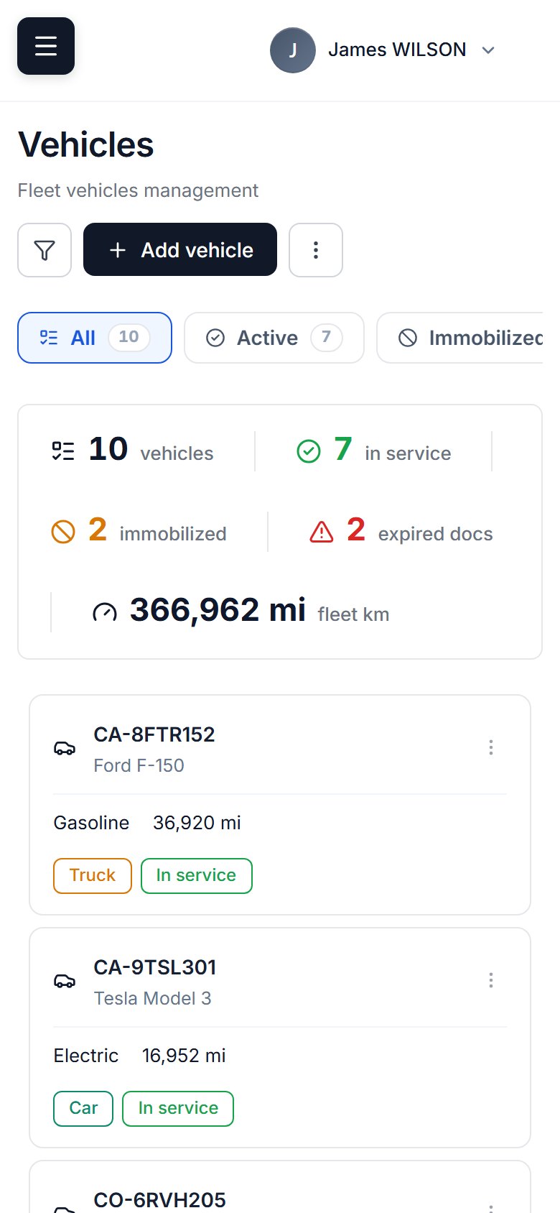
Task: Open the CA-8FTR152 vehicle title
Action: point(154,734)
